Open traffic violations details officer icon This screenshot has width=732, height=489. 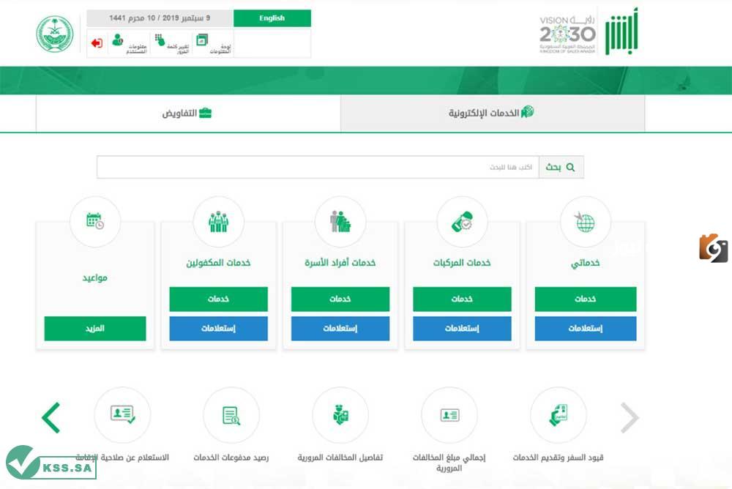point(340,415)
